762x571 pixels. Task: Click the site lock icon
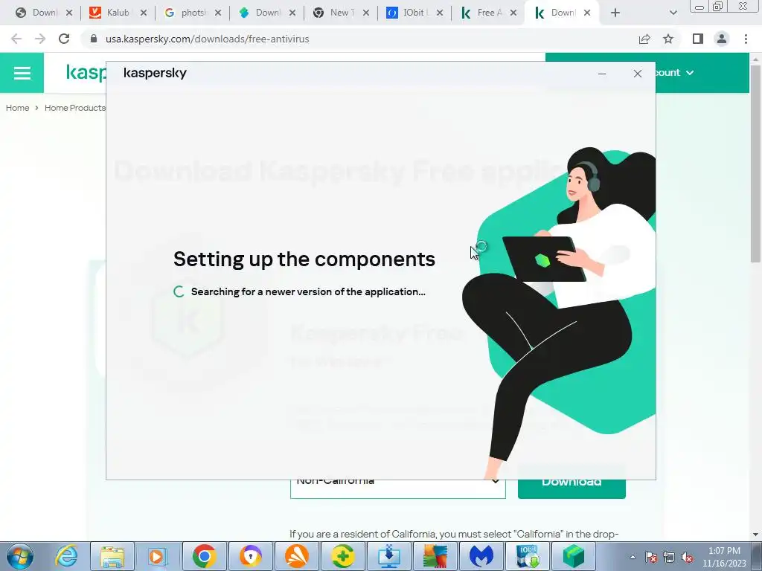coord(94,39)
